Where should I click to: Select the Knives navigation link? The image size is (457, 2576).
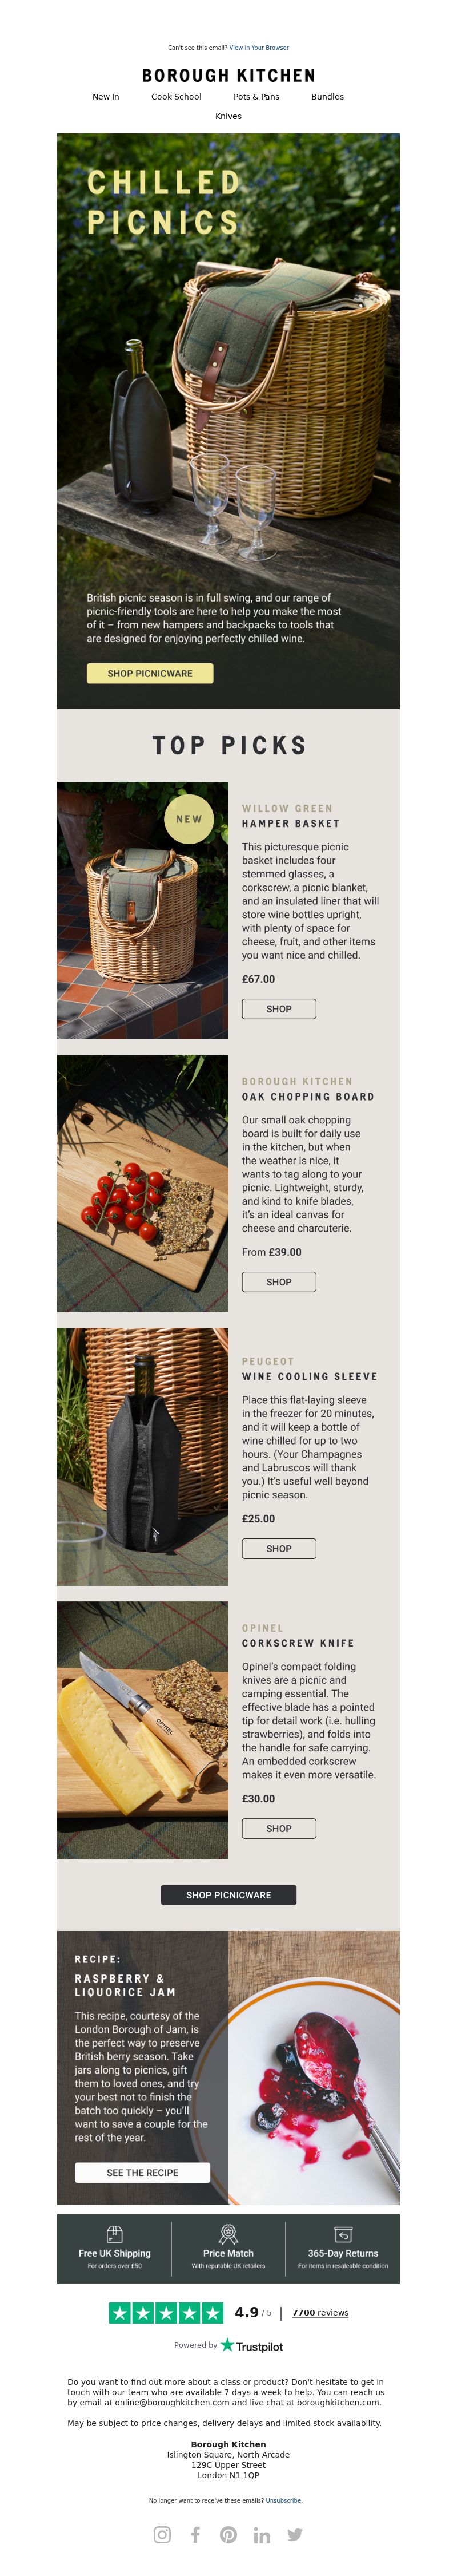[228, 116]
